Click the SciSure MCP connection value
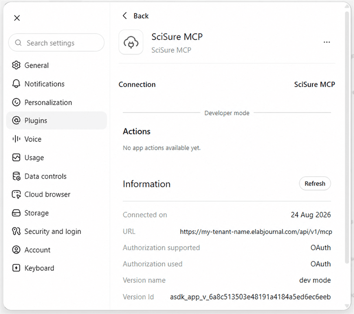The image size is (354, 314). click(315, 85)
